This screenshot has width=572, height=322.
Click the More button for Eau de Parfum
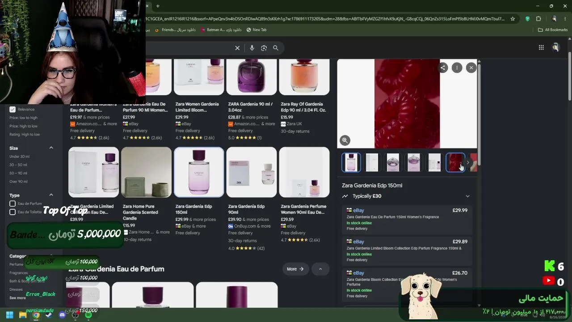pos(295,269)
